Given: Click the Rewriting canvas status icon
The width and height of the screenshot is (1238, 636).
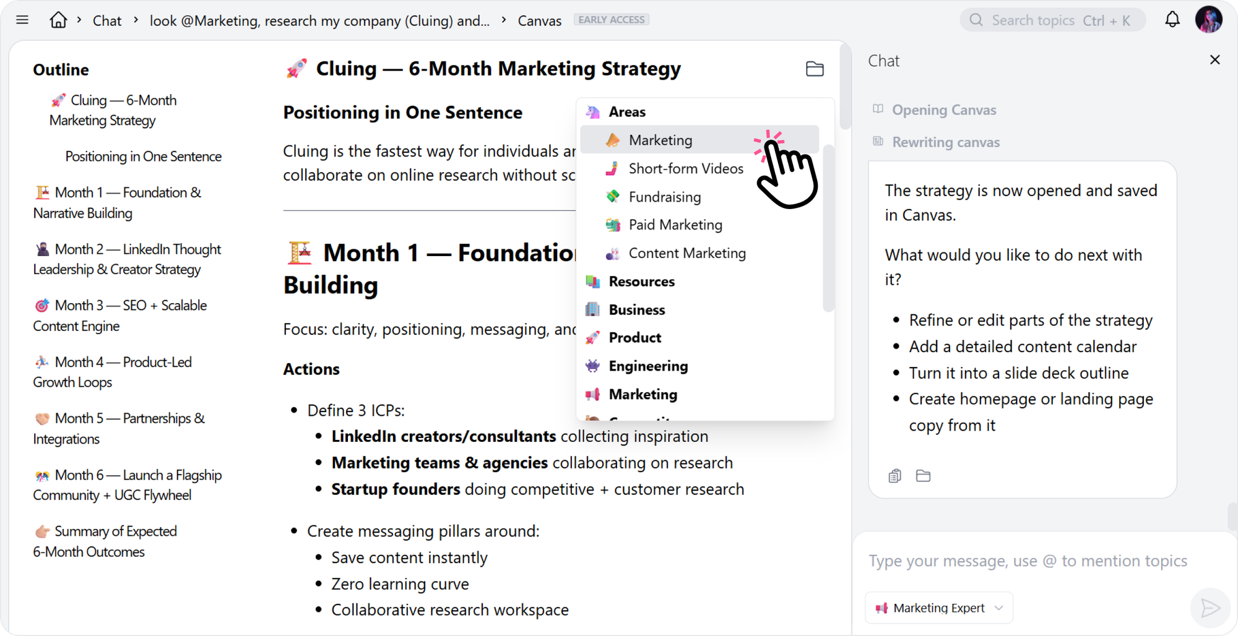Looking at the screenshot, I should point(878,141).
